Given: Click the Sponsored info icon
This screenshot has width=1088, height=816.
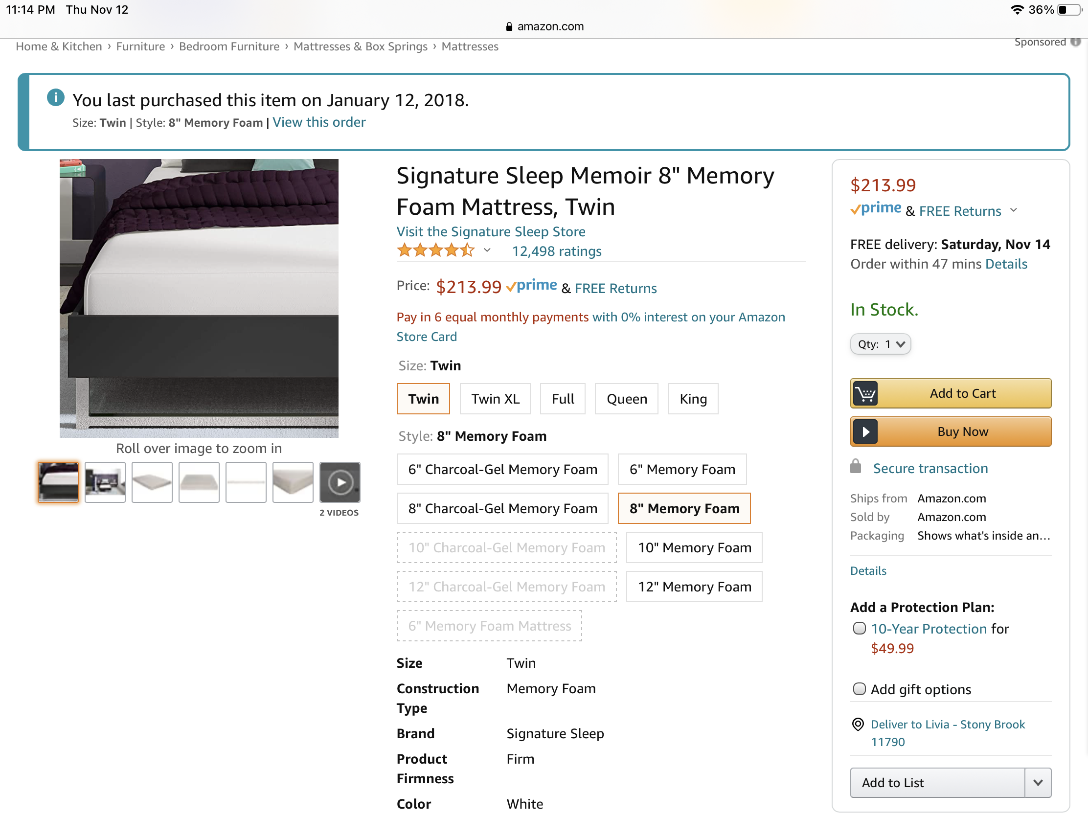Looking at the screenshot, I should click(x=1076, y=42).
